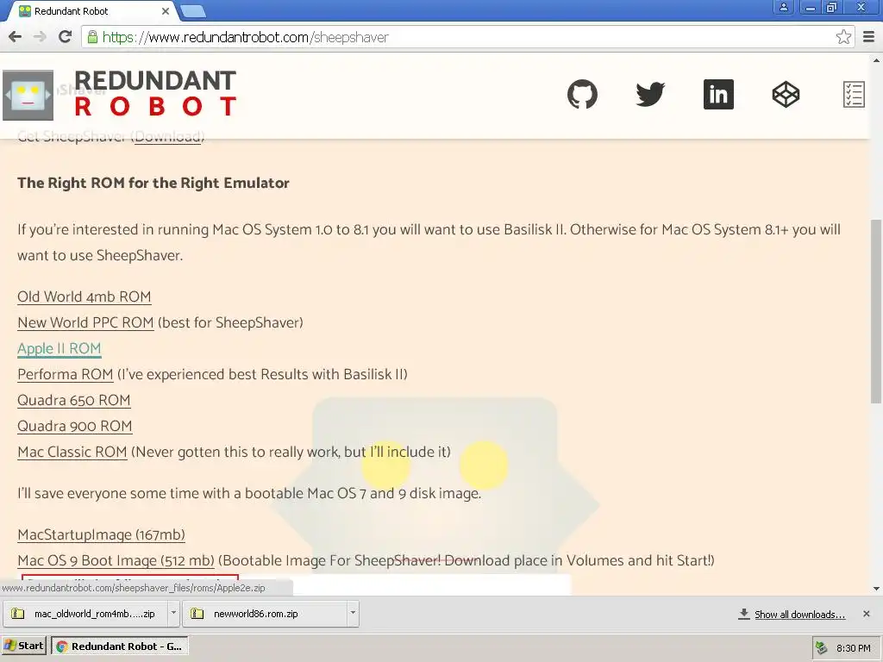Click text "I'll save everyone some time" sentence
Screen dimensions: 883x662
pos(249,494)
